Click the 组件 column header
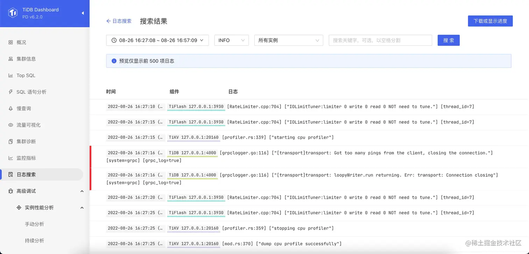This screenshot has width=529, height=254. pyautogui.click(x=174, y=92)
